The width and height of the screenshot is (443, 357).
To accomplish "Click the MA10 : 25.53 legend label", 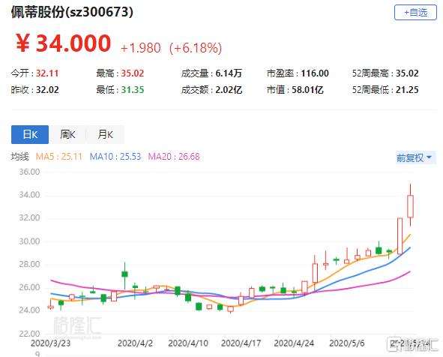I will click(115, 157).
